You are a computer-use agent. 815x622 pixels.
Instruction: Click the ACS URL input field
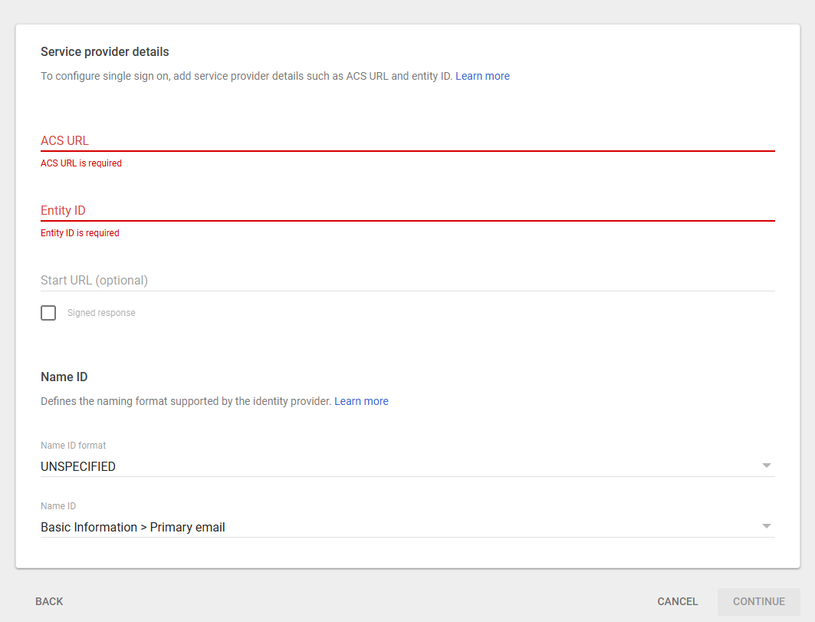(406, 140)
